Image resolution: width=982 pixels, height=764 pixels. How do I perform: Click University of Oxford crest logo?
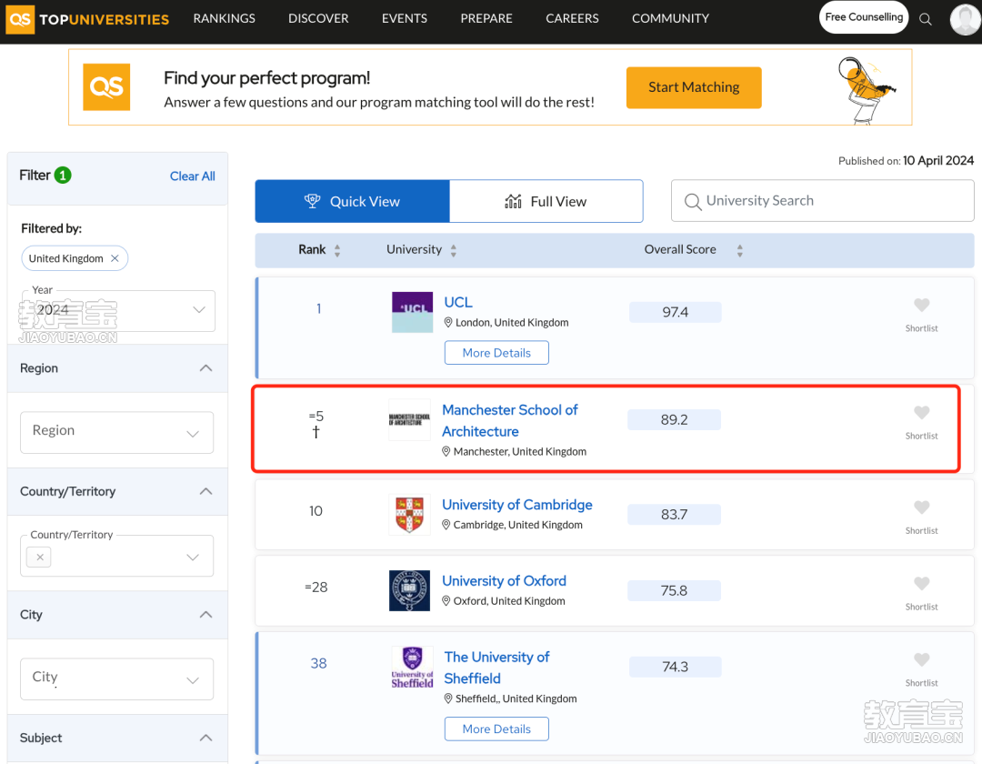point(409,590)
